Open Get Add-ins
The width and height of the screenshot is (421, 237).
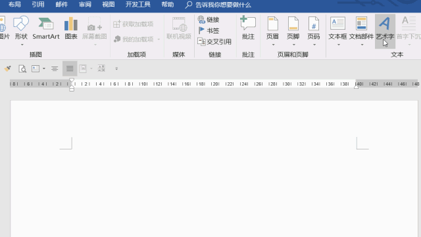coord(134,24)
